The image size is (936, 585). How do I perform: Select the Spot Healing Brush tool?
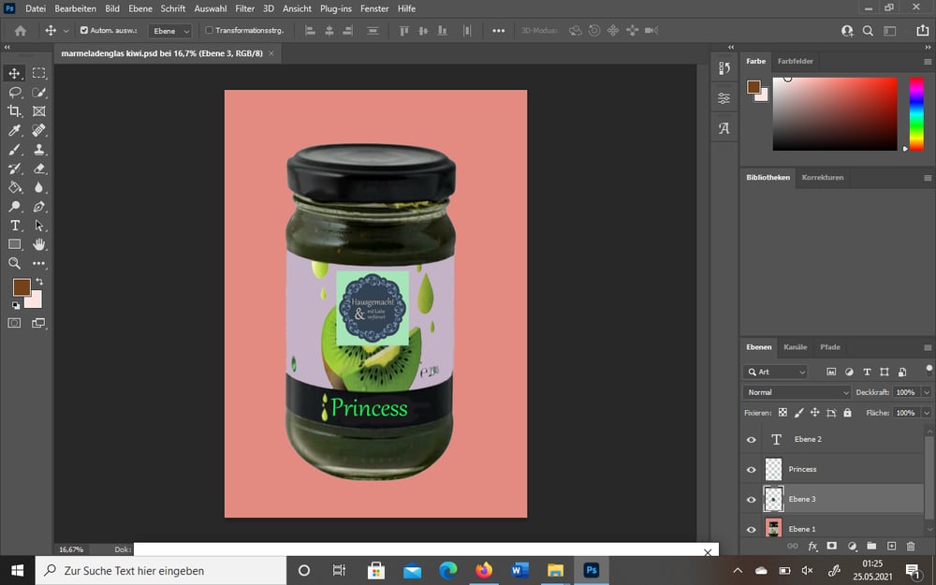[38, 130]
